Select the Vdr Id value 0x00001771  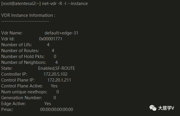tap(51, 39)
